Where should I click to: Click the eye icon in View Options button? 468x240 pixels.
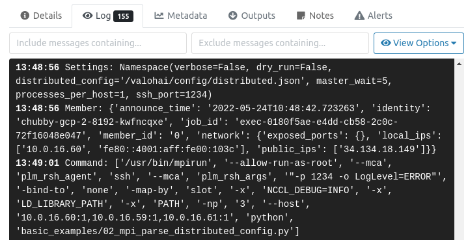pos(385,43)
